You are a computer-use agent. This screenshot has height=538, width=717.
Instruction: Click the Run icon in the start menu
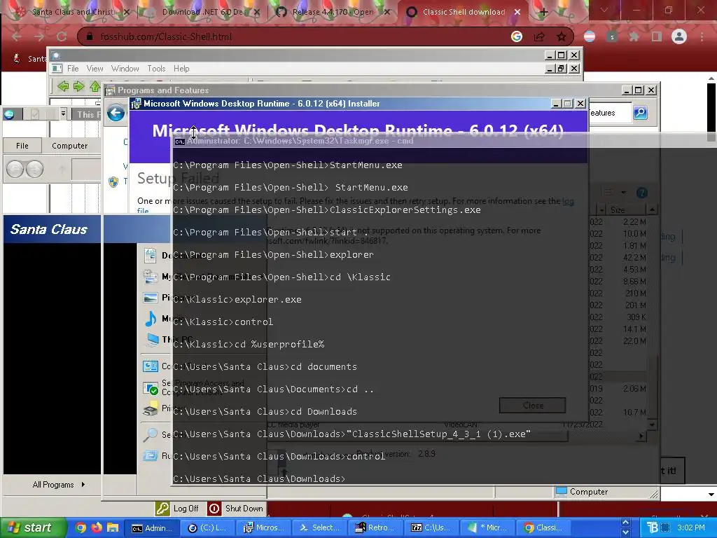point(151,455)
